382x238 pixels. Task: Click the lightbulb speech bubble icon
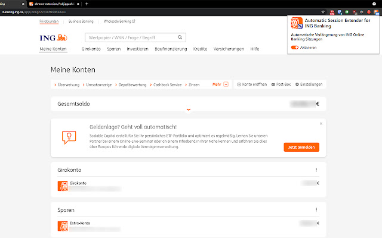pyautogui.click(x=69, y=137)
